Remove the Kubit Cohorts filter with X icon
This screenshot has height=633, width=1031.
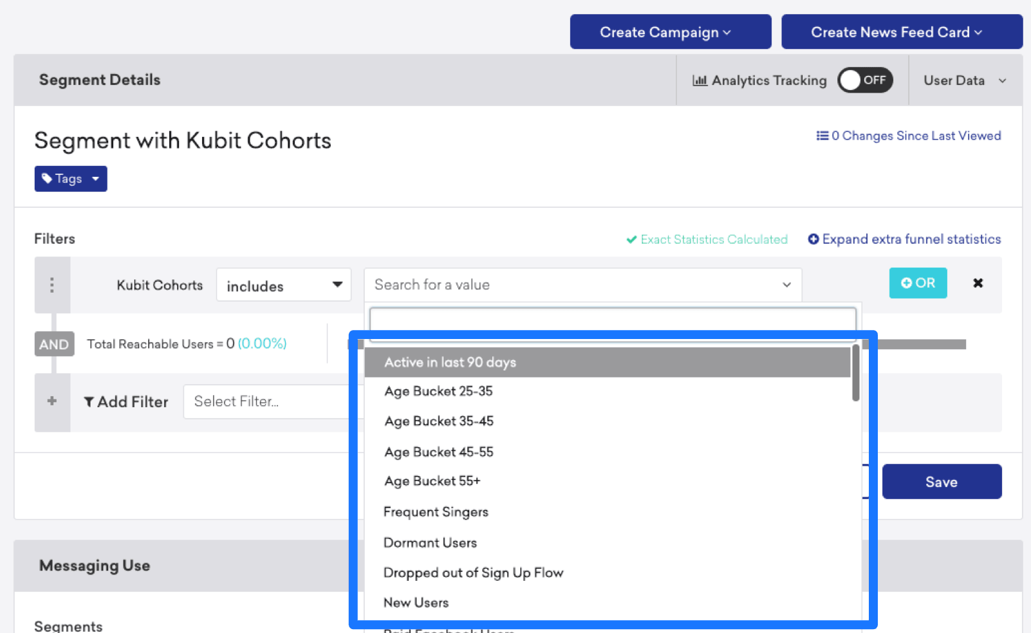(x=978, y=283)
